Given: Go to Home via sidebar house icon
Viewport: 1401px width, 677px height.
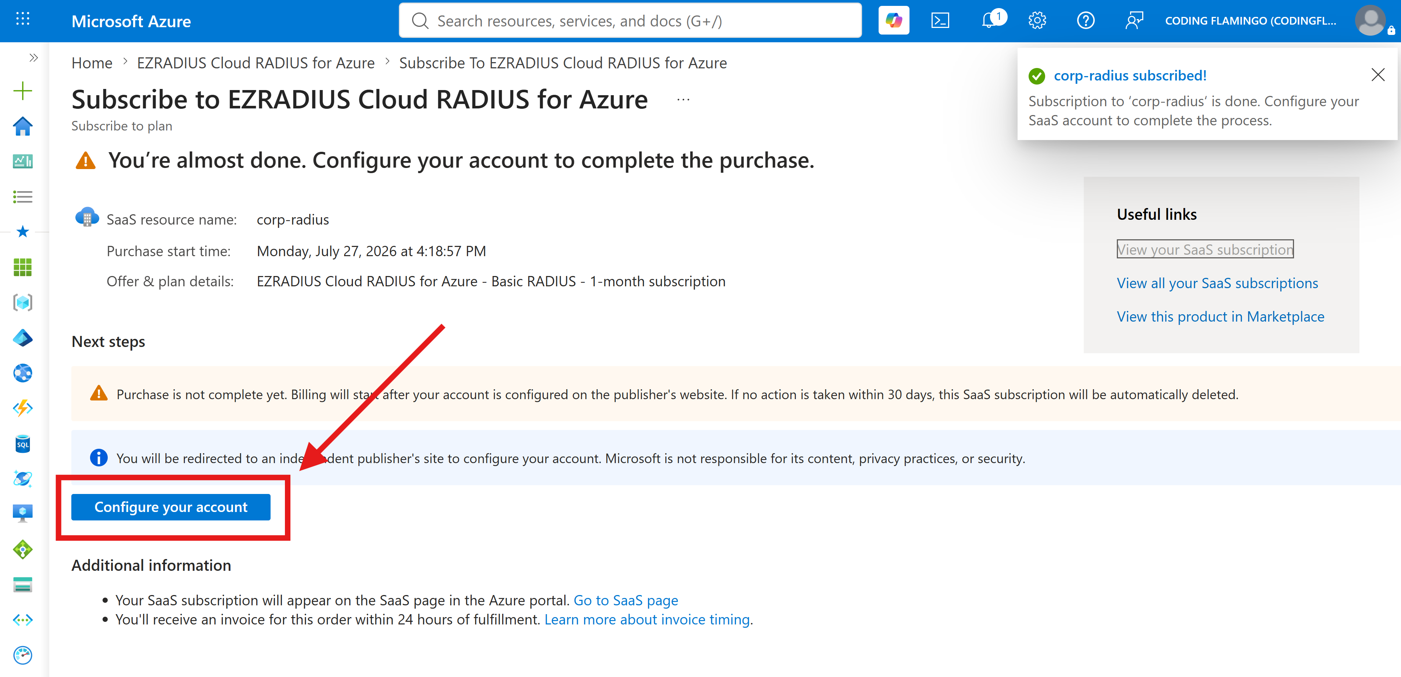Looking at the screenshot, I should (23, 126).
